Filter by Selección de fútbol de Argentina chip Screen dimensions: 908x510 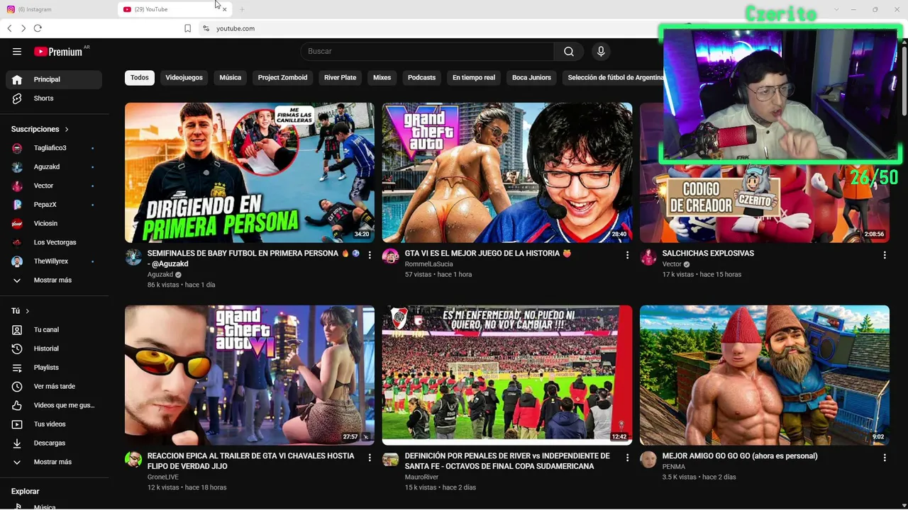coord(614,77)
